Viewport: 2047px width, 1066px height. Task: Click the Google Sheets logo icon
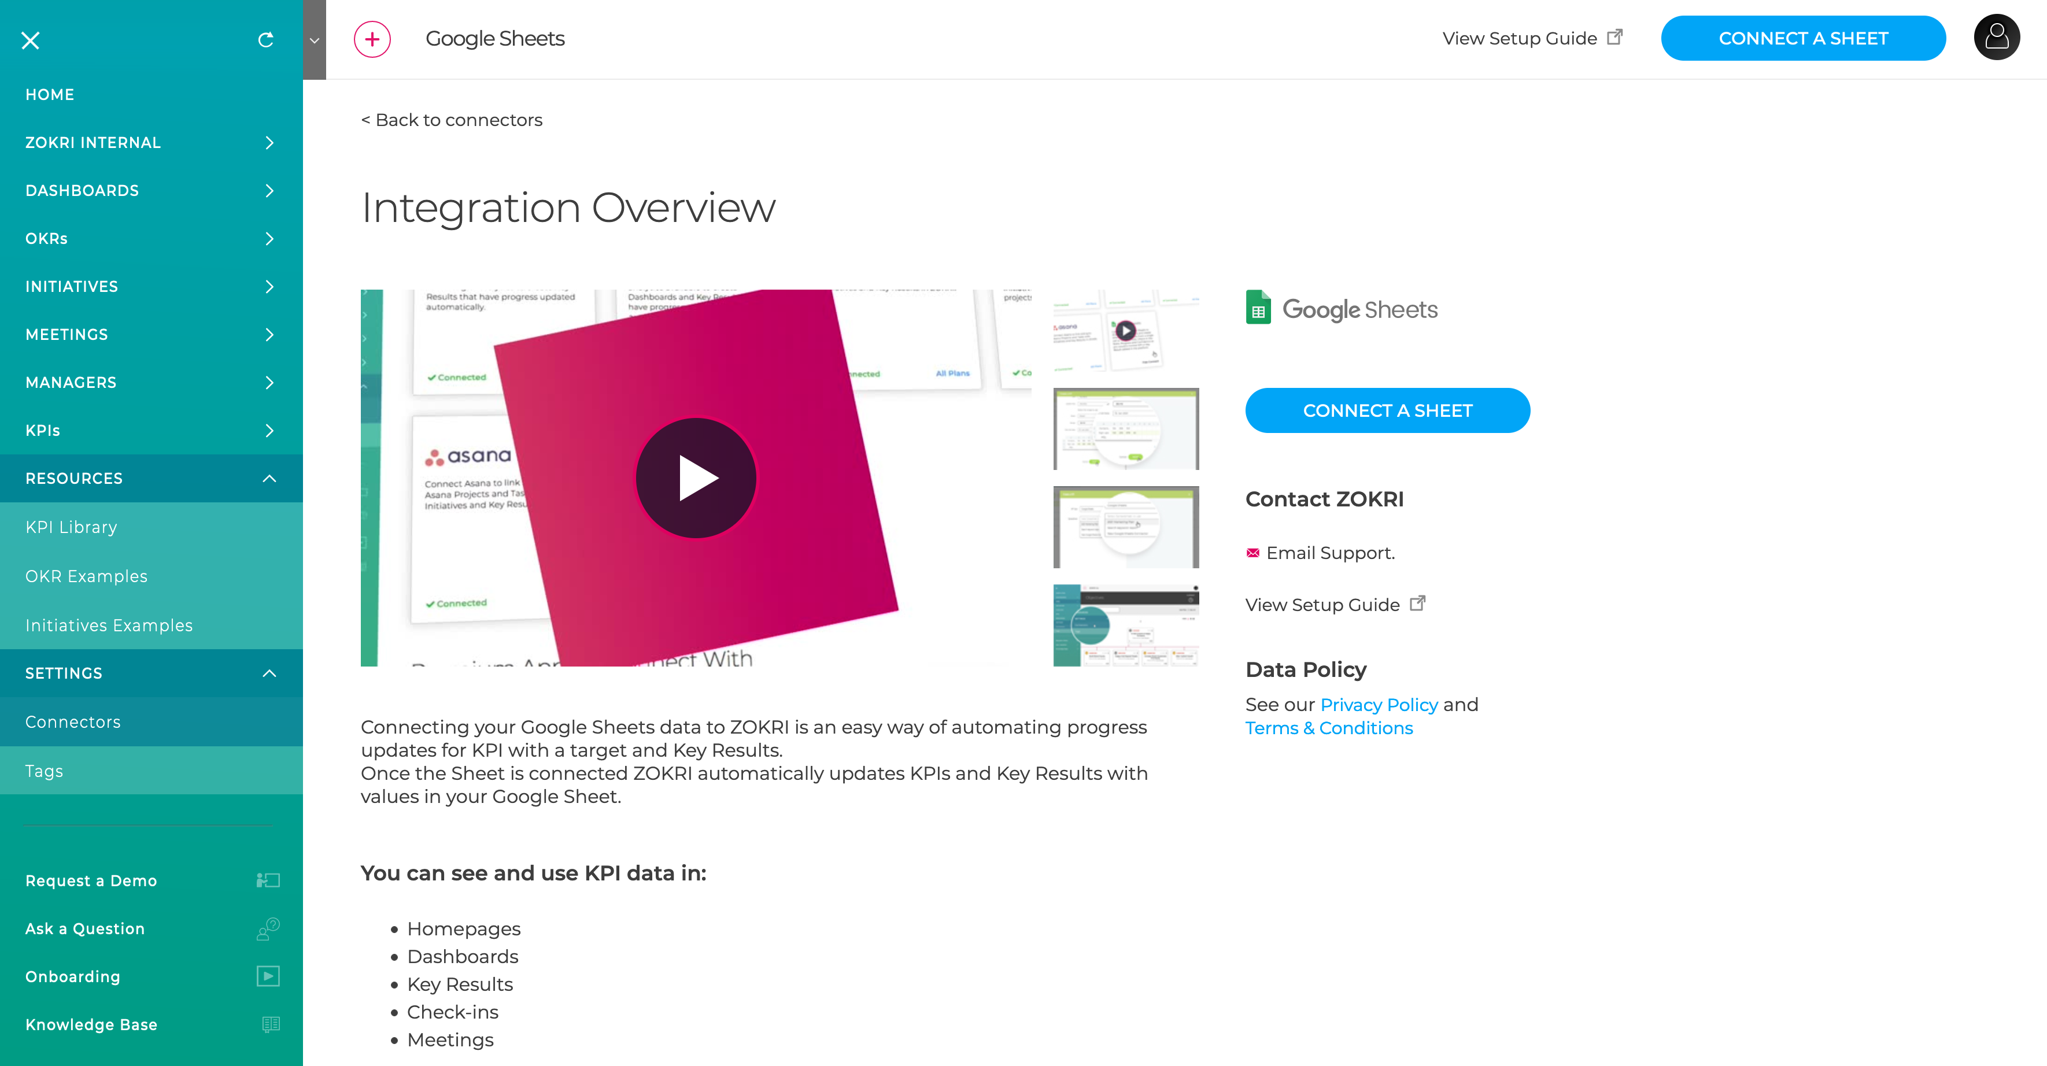click(1258, 308)
